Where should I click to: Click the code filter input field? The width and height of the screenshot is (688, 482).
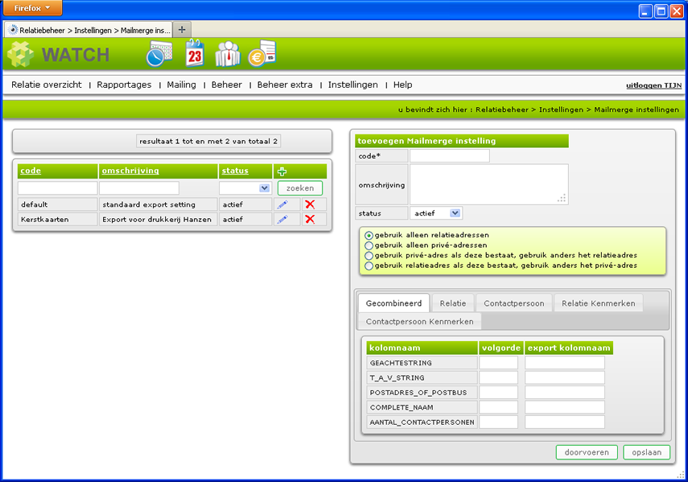(x=57, y=188)
